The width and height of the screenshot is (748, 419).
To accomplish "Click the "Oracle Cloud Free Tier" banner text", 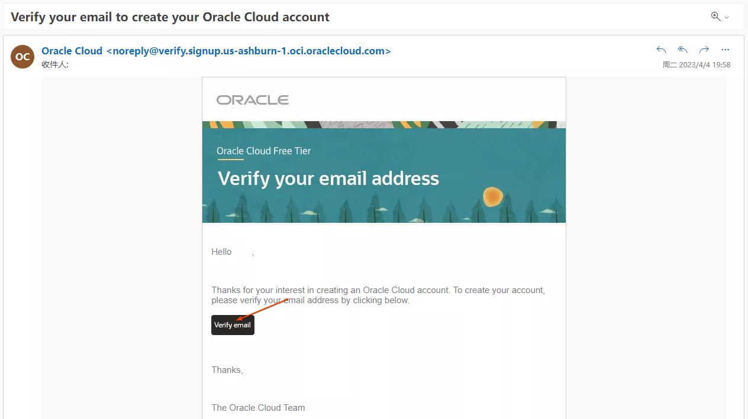I will 263,151.
